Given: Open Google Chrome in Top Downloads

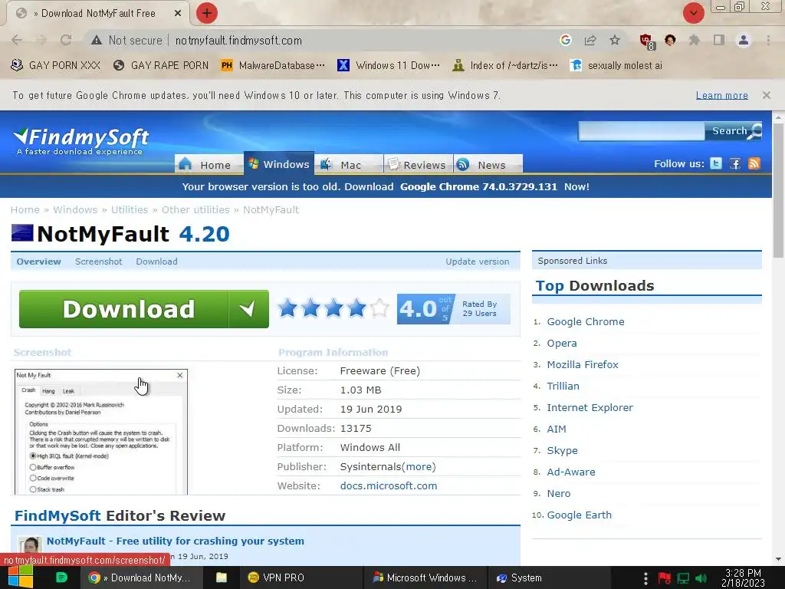Looking at the screenshot, I should (585, 321).
